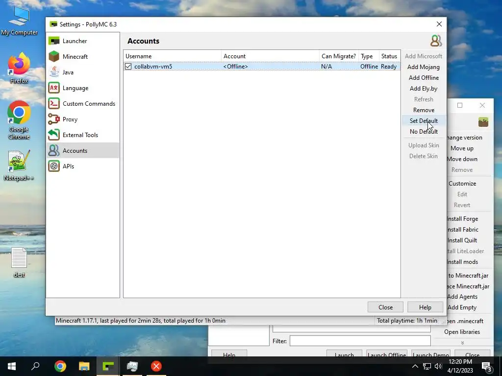
Task: Click the Java coffee cup icon
Action: 54,72
